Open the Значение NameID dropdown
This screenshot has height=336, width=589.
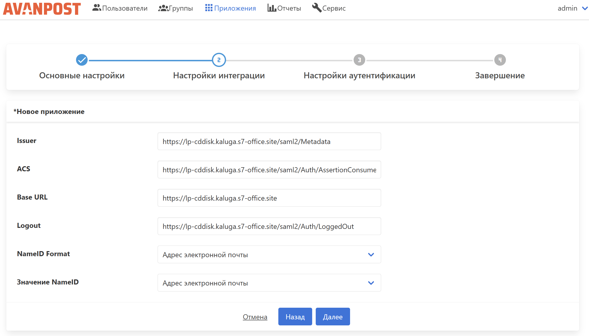coord(269,283)
